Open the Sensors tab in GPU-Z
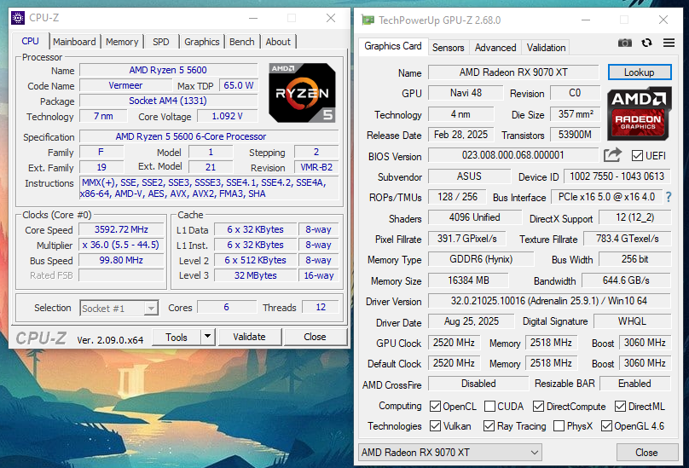This screenshot has width=689, height=468. tap(448, 48)
